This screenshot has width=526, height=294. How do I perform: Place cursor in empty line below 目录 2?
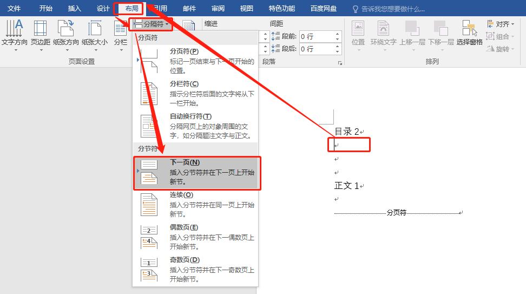coord(349,145)
